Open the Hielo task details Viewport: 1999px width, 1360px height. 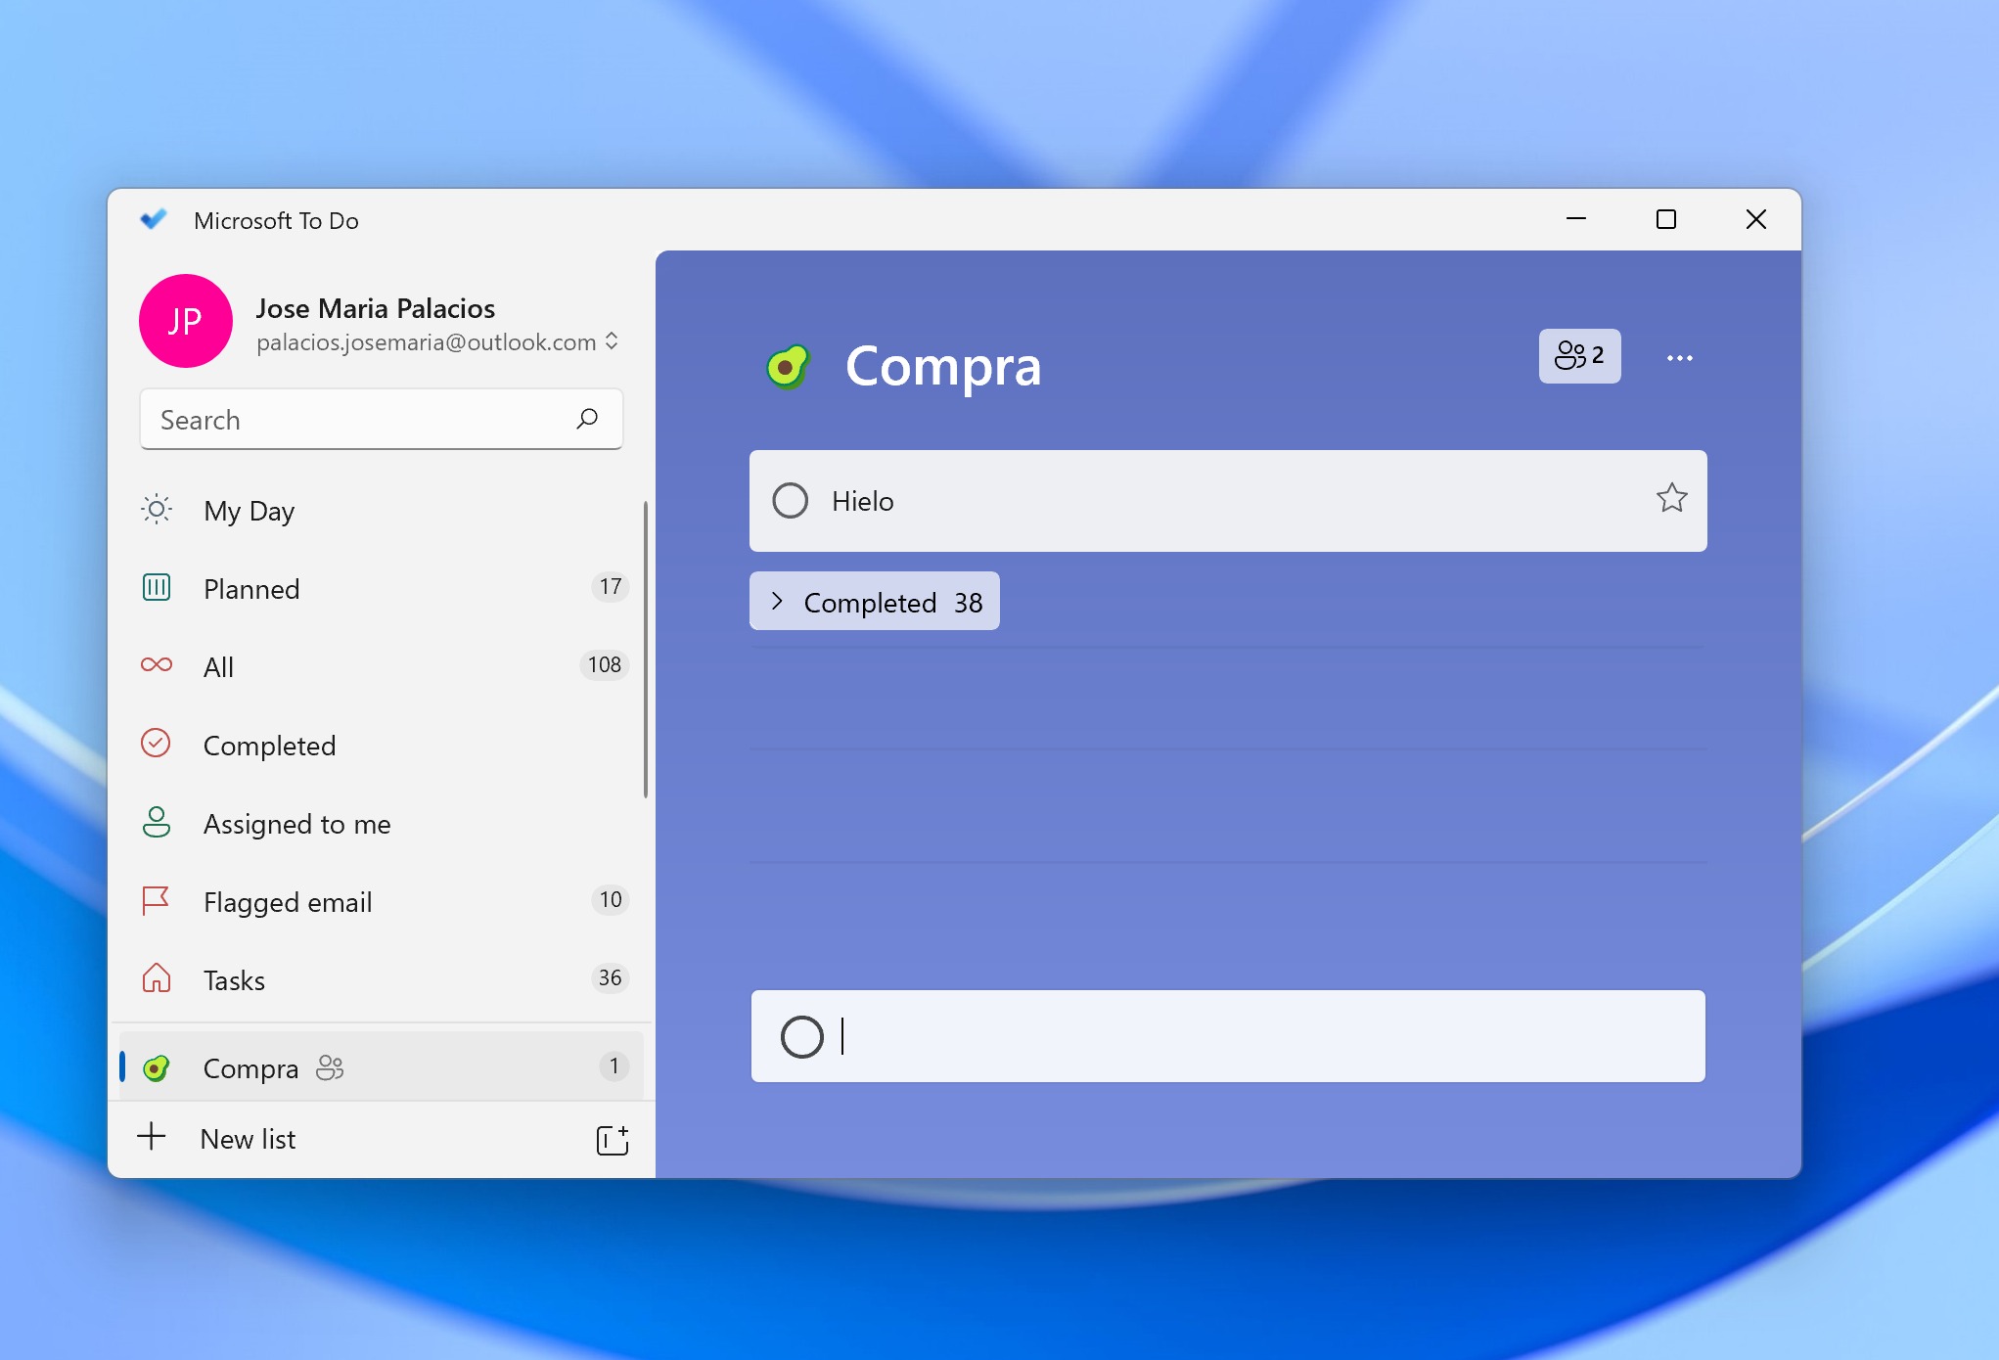tap(1228, 501)
